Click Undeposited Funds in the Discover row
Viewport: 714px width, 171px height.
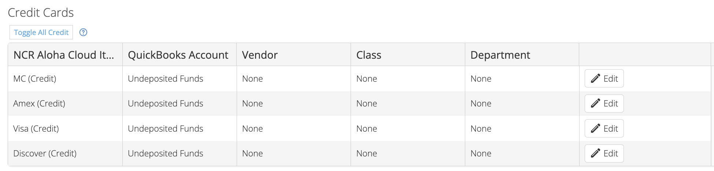pos(166,153)
